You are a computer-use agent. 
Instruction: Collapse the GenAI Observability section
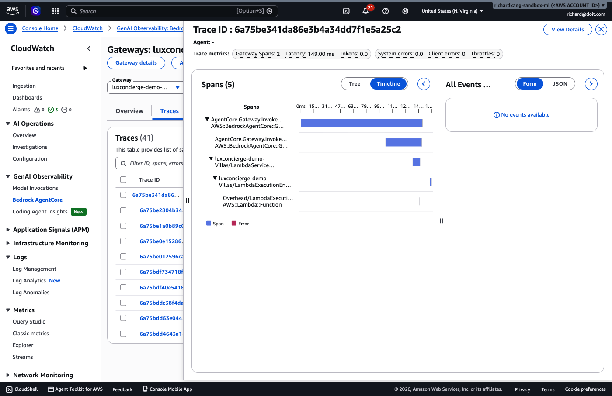point(8,176)
